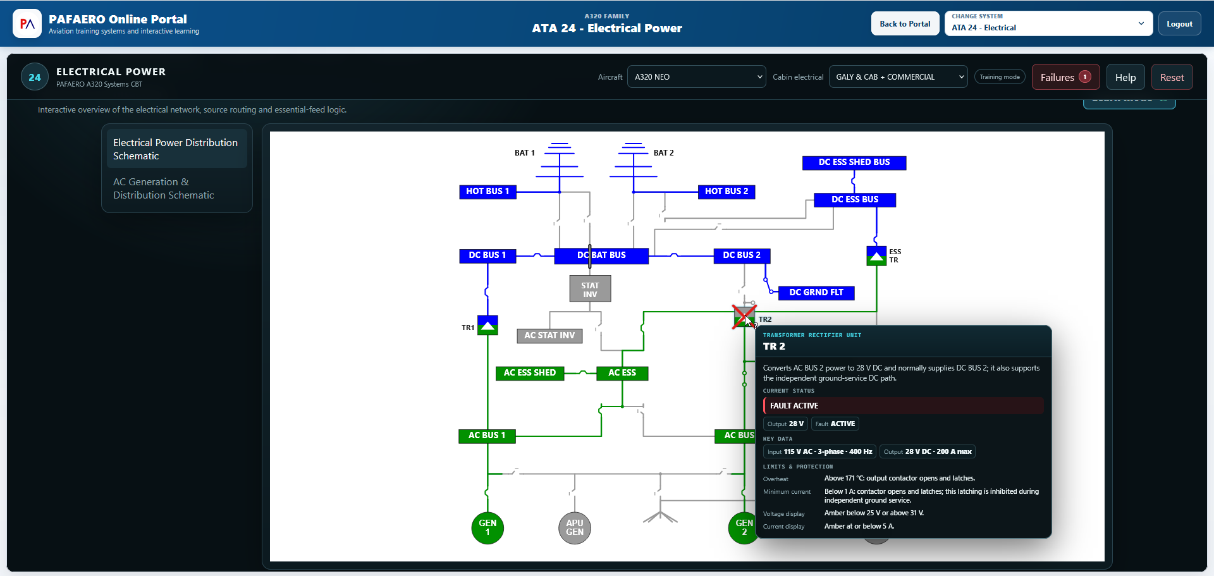Screen dimensions: 1214x576
Task: Click the PAFAERO PA logo icon
Action: pos(27,24)
